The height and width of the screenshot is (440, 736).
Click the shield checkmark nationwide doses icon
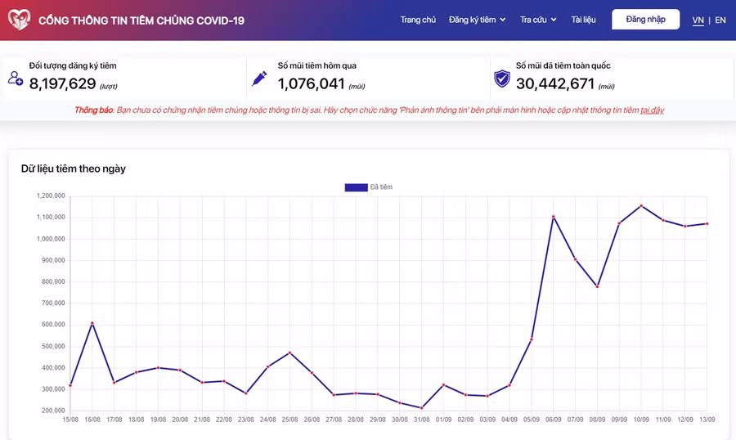click(x=502, y=79)
